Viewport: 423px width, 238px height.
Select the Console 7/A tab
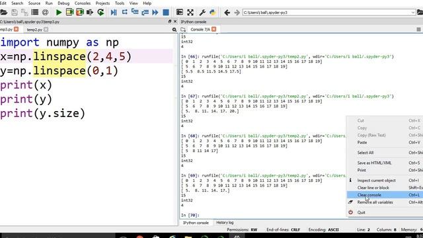click(200, 29)
